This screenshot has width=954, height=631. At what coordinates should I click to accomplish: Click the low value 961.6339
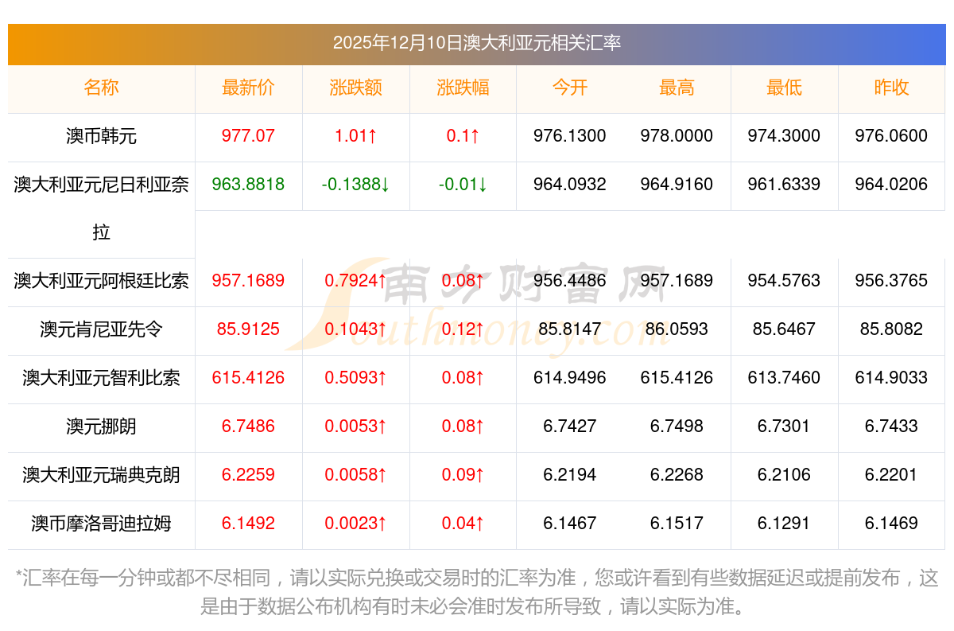pos(784,185)
